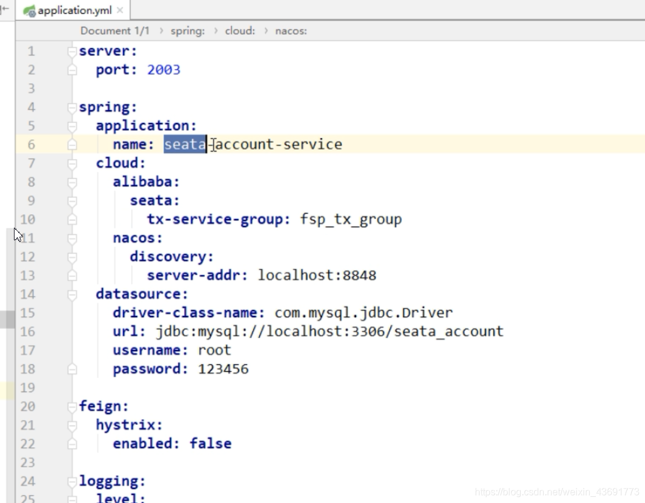Collapse the 'nacos:' block fold marker

72,238
